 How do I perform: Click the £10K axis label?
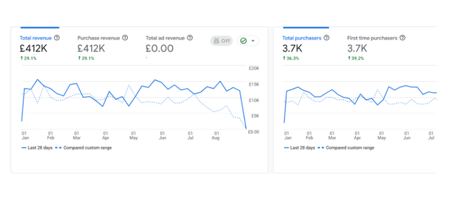click(x=254, y=100)
